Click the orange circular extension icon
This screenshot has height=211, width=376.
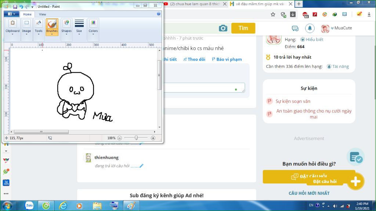coord(325,14)
